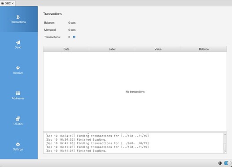This screenshot has height=167, width=232.
Task: Select the XBC wallet tab
Action: click(x=8, y=3)
